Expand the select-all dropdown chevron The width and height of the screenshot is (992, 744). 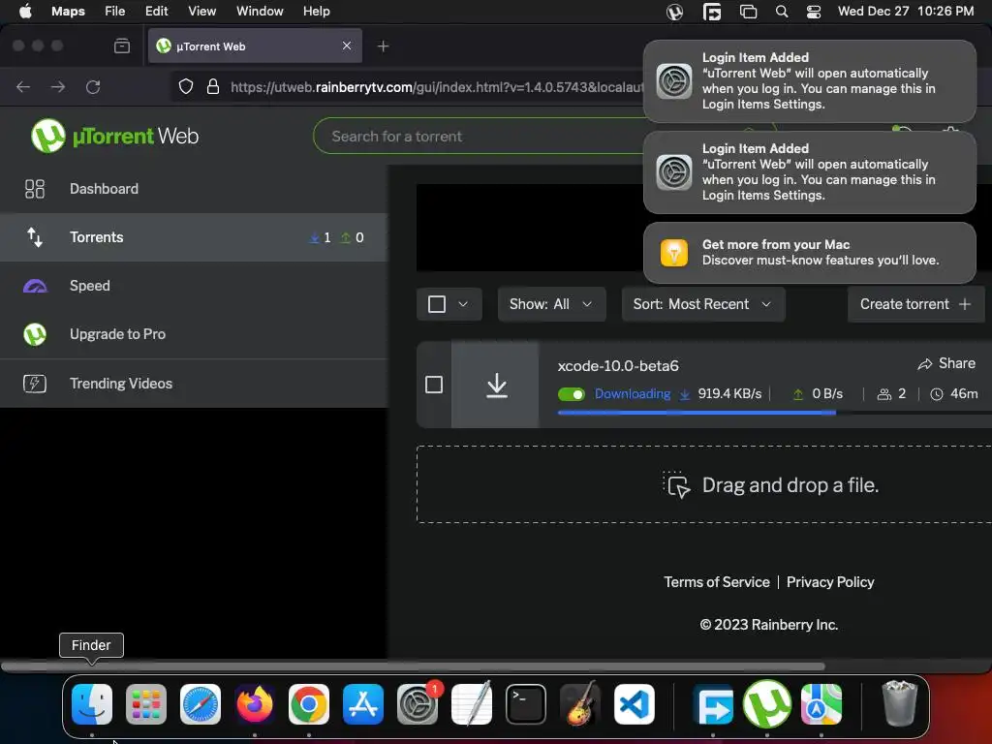click(463, 304)
